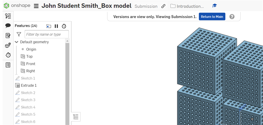This screenshot has width=263, height=125.
Task: Open the help question mark icon
Action: pyautogui.click(x=232, y=16)
